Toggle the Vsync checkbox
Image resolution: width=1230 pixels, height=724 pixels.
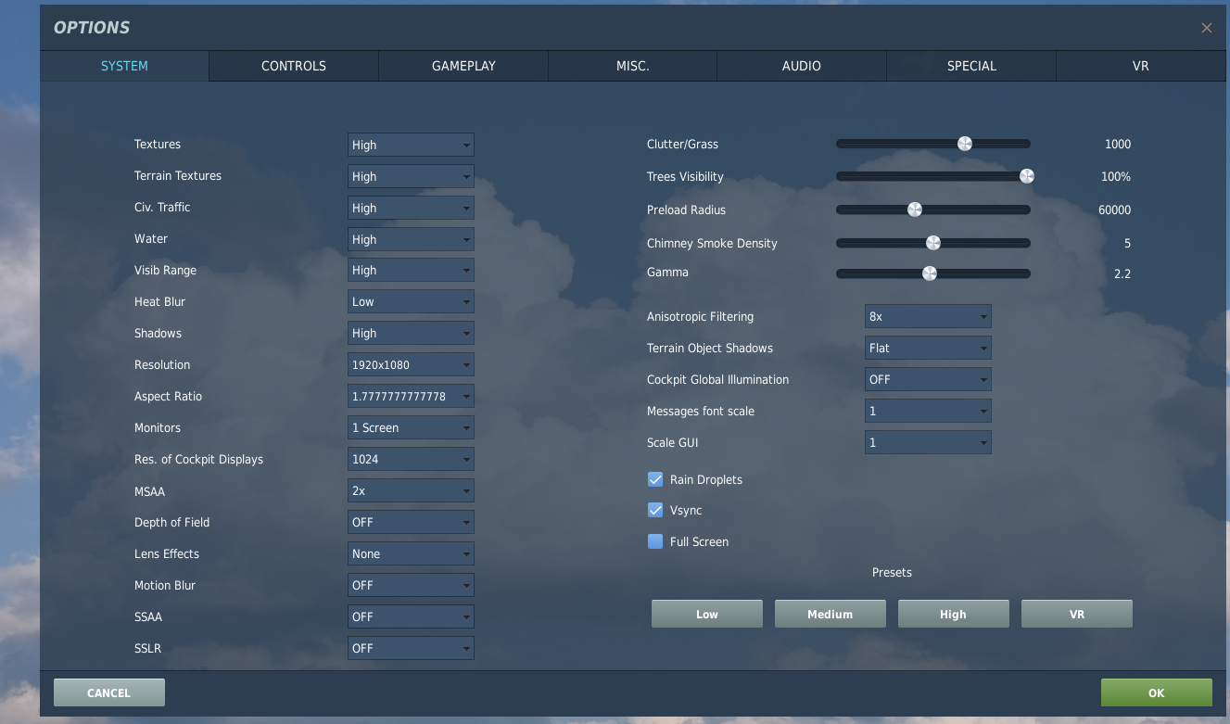tap(655, 510)
